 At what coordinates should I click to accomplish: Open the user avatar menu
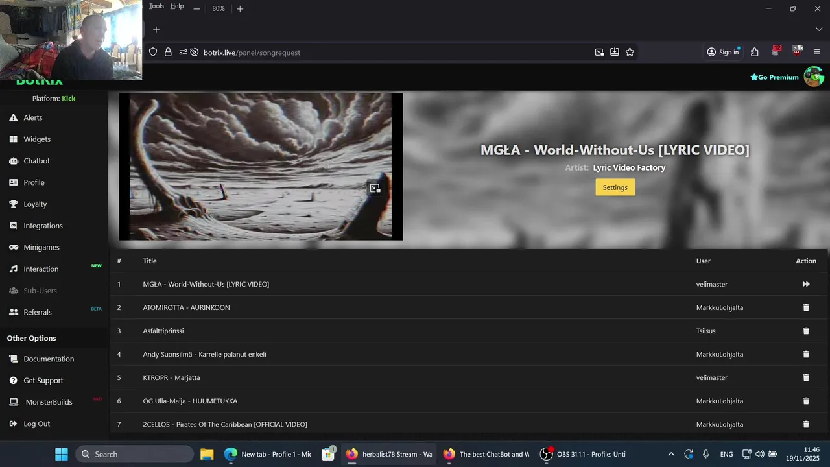tap(814, 77)
